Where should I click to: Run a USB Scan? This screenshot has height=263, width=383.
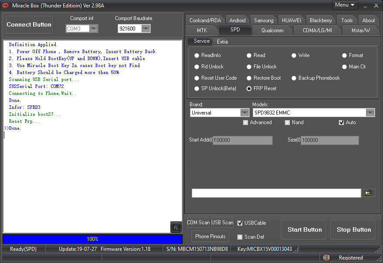[x=222, y=223]
